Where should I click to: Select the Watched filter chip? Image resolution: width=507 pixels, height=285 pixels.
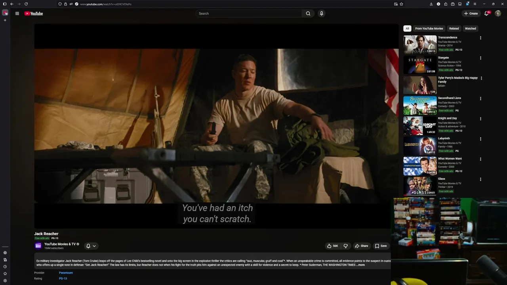coord(471,28)
